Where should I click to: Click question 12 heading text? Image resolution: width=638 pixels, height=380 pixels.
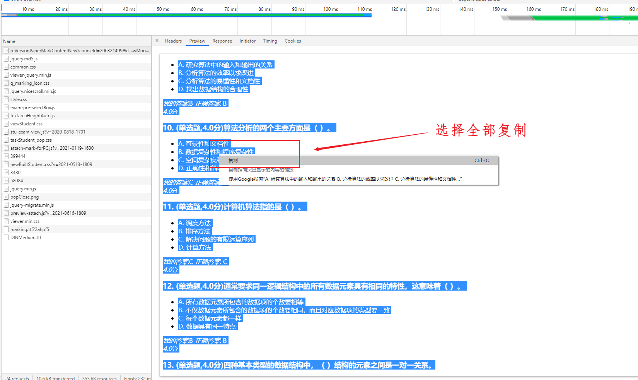(x=315, y=286)
